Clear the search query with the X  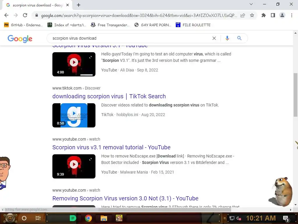tap(214, 38)
